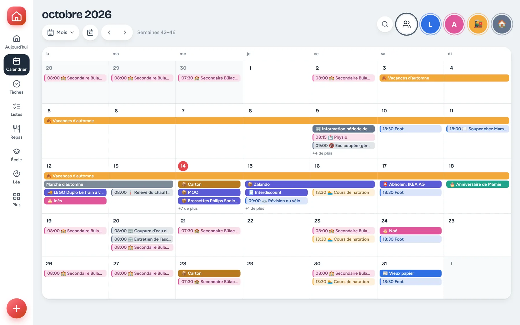Expand +1 de plus on October 15
Image resolution: width=520 pixels, height=325 pixels.
tap(255, 209)
